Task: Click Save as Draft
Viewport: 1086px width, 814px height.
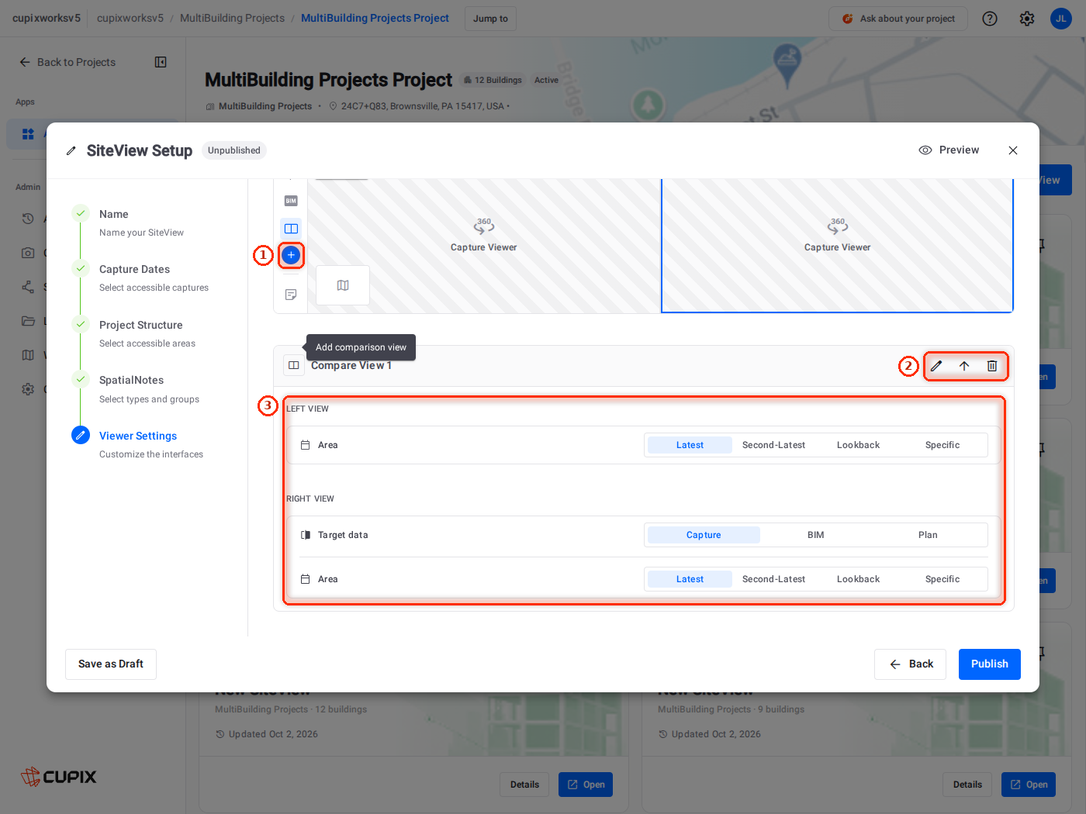Action: click(111, 664)
